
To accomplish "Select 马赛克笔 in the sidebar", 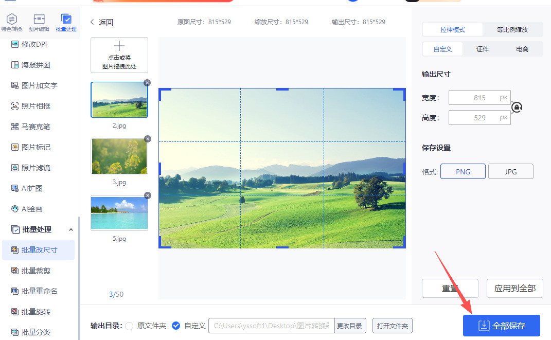I will (31, 127).
